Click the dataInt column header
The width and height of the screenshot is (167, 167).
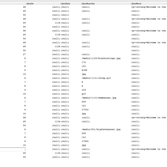point(43,4)
